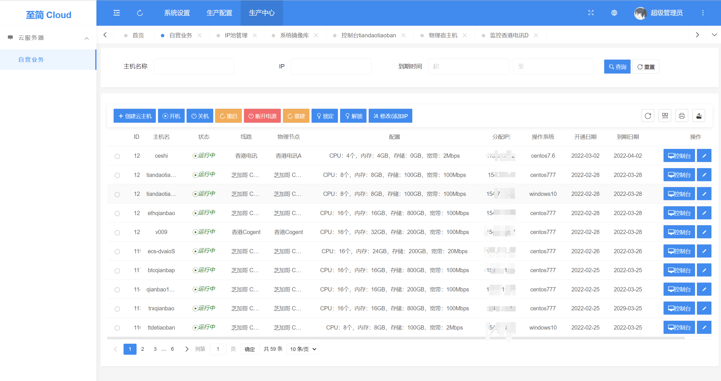Open the 生产中心 top menu
The width and height of the screenshot is (721, 381).
(262, 13)
